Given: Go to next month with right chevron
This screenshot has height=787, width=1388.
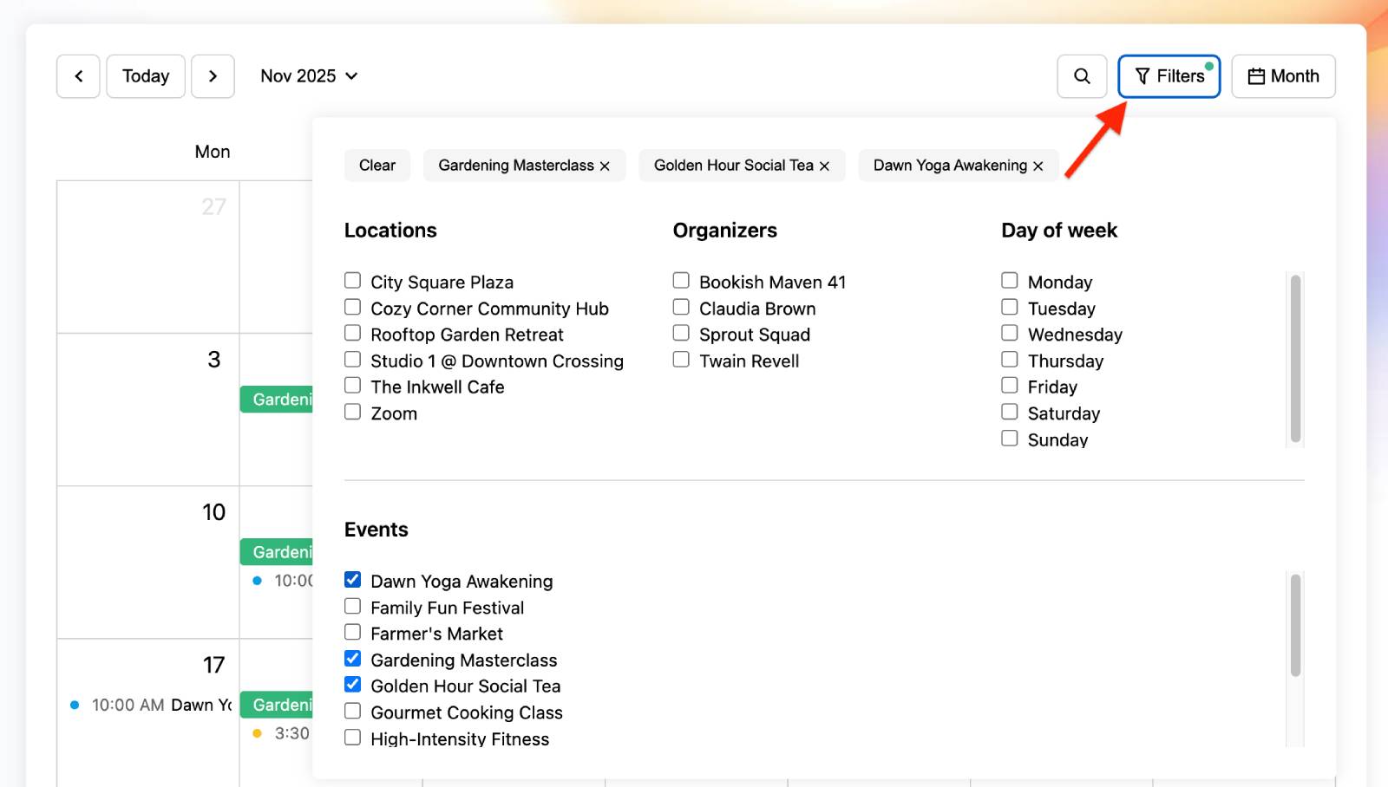Looking at the screenshot, I should [x=213, y=76].
